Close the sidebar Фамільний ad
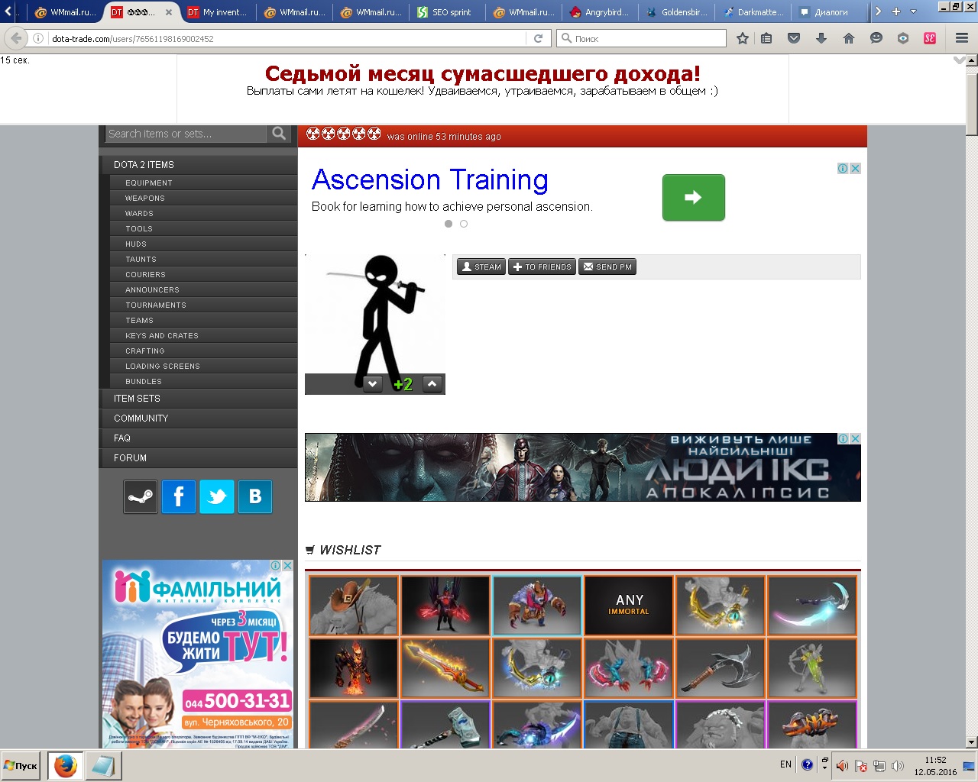Screen dimensions: 978x782 (x=288, y=565)
